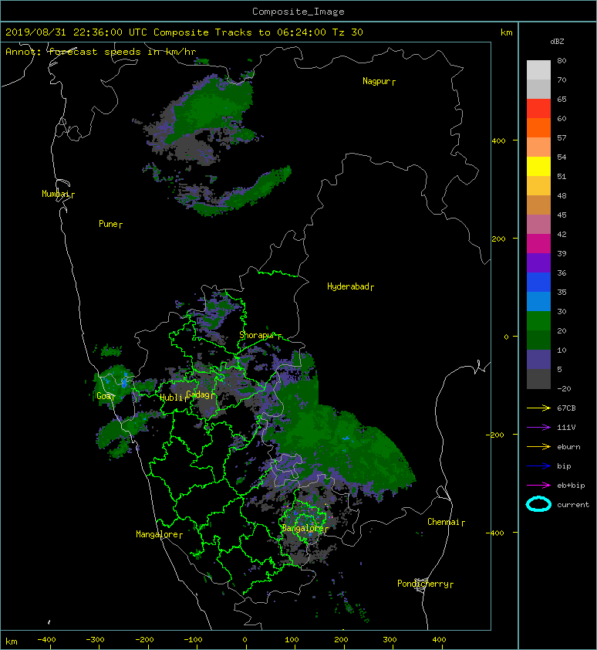Screen dimensions: 597x650
Task: Select the blue bip arrow in legend
Action: coord(538,466)
